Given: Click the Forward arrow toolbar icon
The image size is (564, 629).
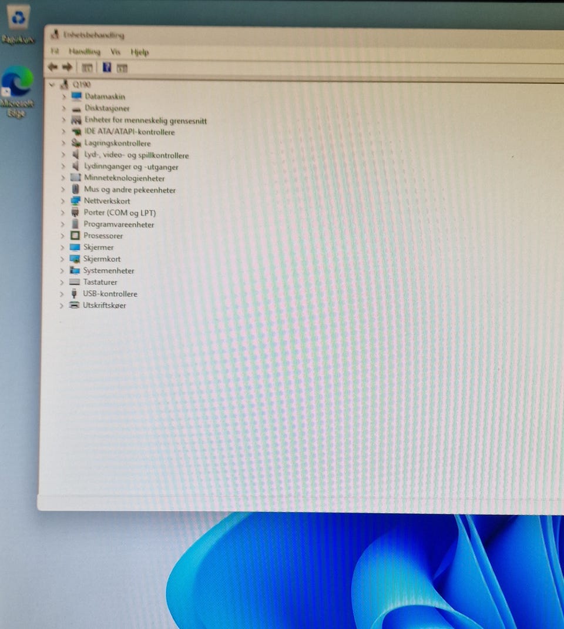Looking at the screenshot, I should pos(68,67).
